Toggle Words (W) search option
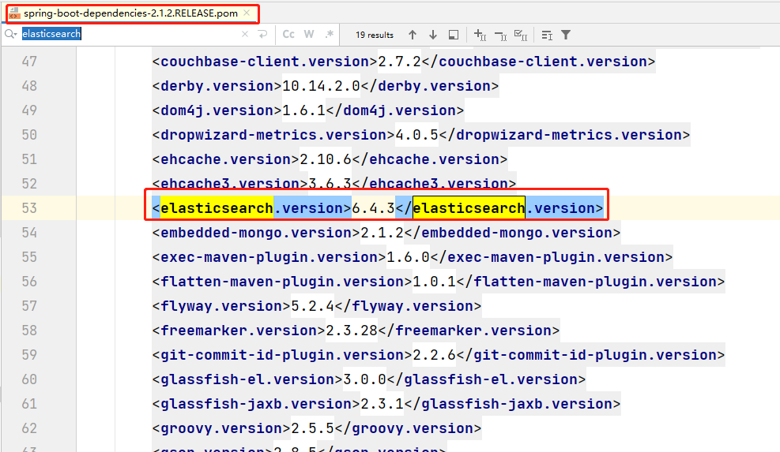The width and height of the screenshot is (780, 452). pos(309,34)
